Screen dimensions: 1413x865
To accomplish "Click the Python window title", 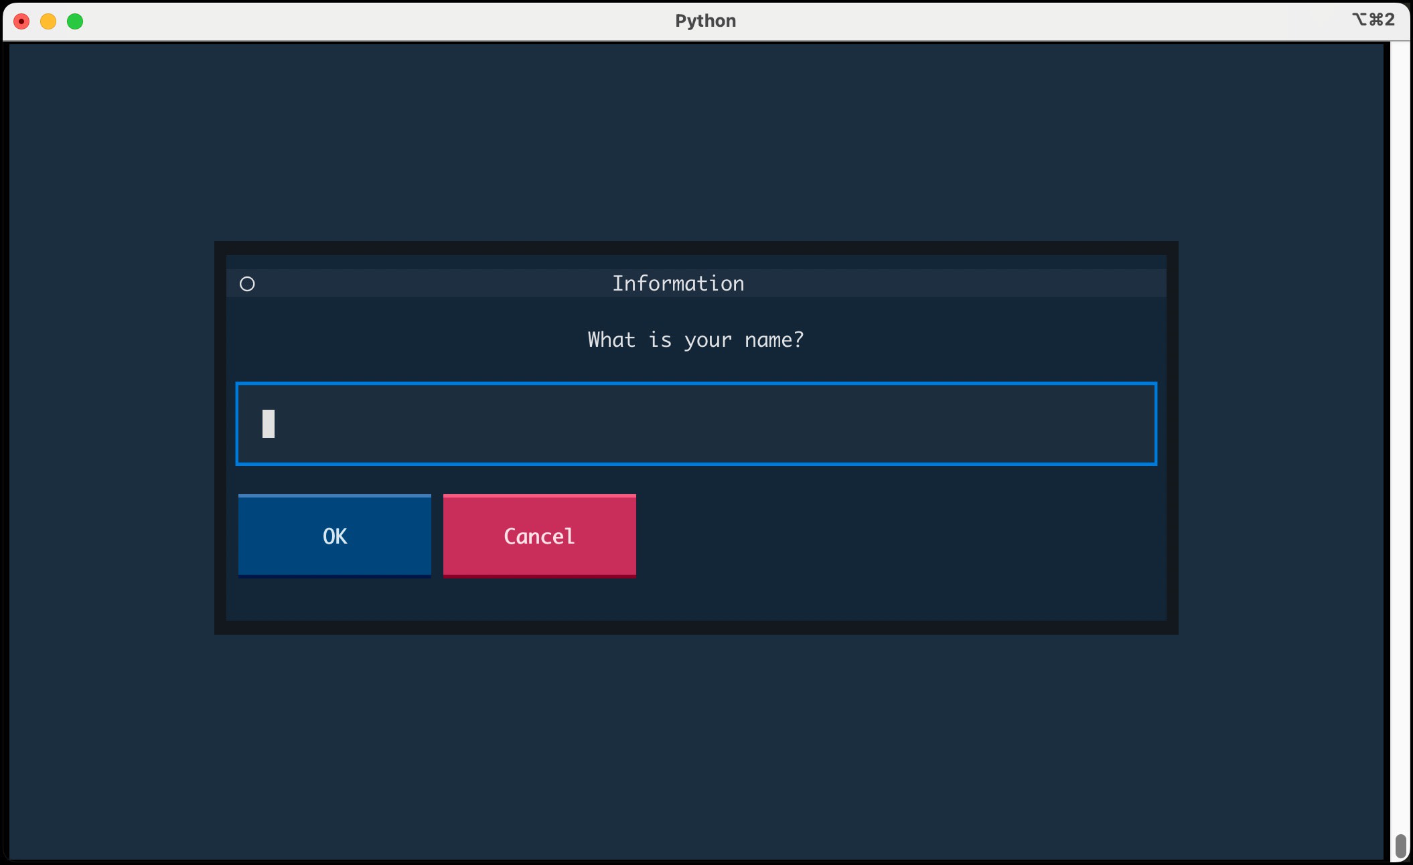I will (x=704, y=21).
